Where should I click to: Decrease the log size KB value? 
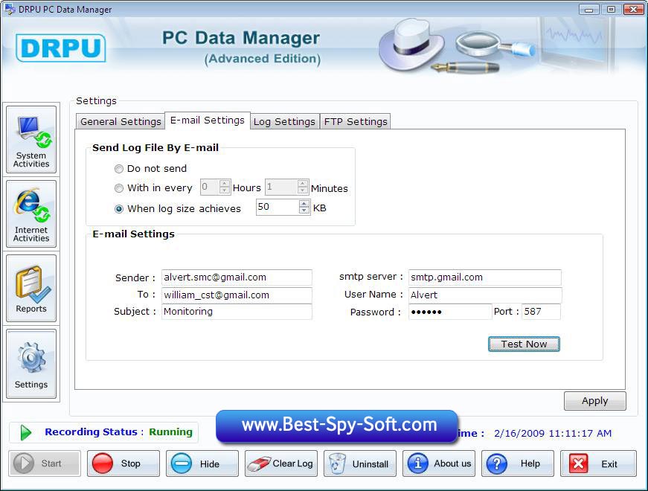click(304, 210)
